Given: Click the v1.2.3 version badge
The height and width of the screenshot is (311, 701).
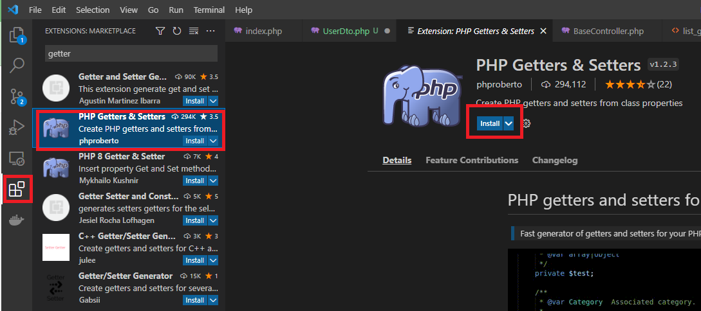Looking at the screenshot, I should pos(664,65).
